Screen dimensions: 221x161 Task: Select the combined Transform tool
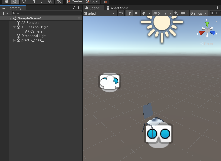(x=50, y=2)
